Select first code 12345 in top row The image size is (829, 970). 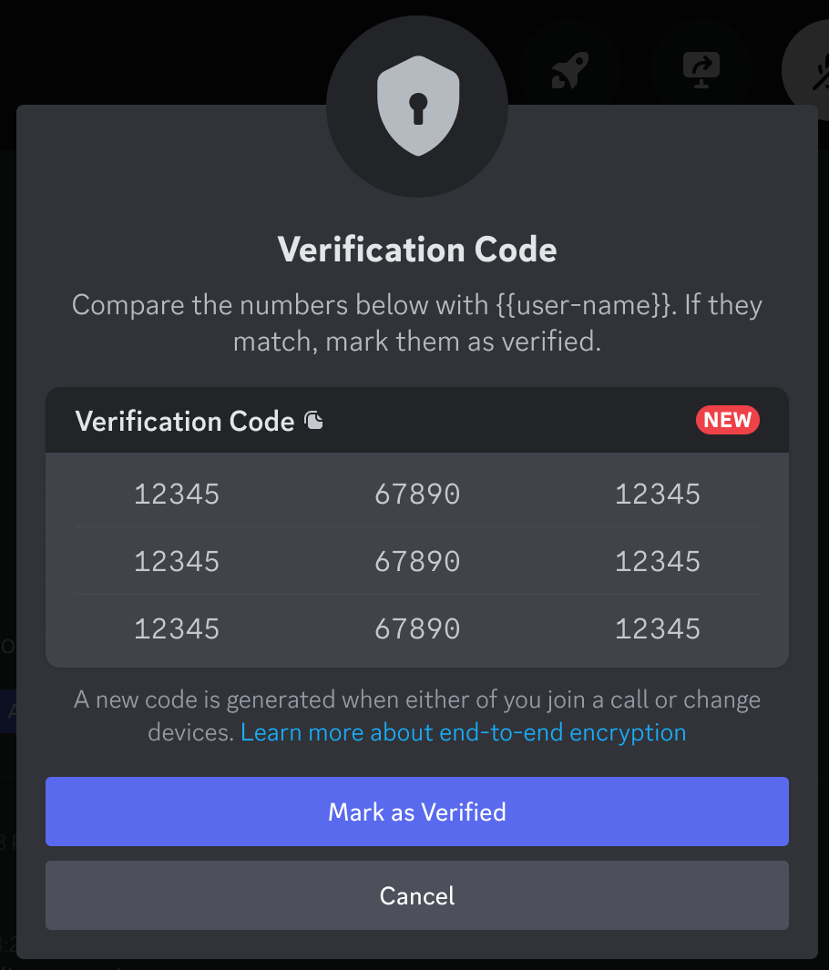pyautogui.click(x=177, y=495)
